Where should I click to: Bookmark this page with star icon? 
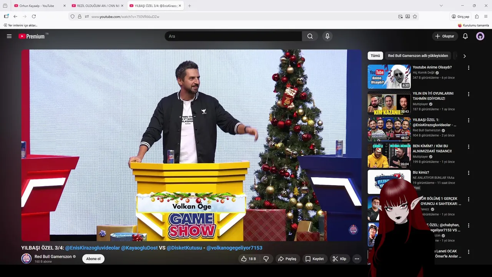(x=415, y=17)
